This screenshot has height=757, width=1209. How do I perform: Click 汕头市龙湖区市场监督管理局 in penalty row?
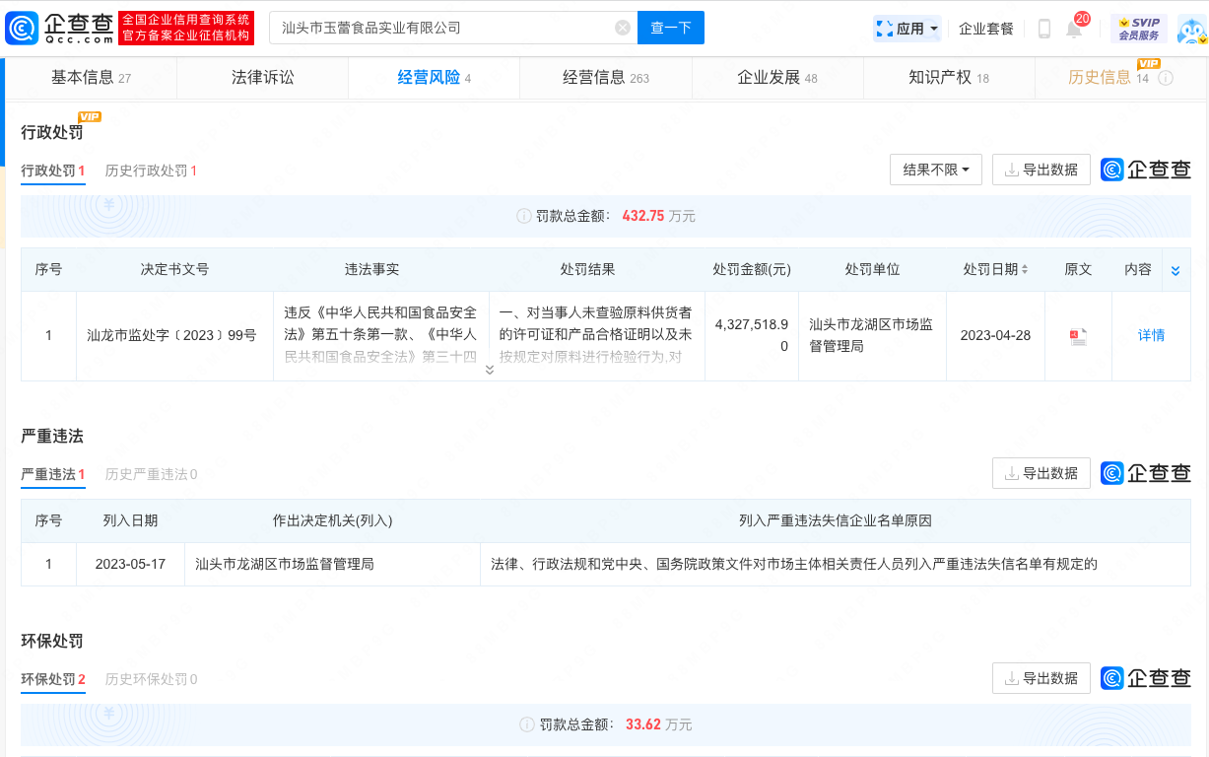pyautogui.click(x=871, y=335)
